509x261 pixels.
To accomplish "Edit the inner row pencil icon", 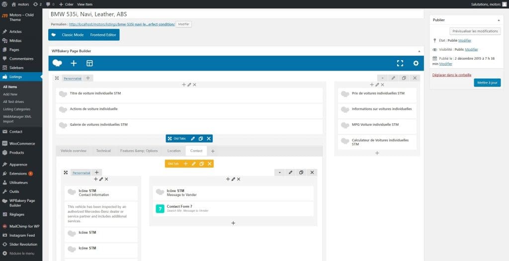I will coord(290,173).
